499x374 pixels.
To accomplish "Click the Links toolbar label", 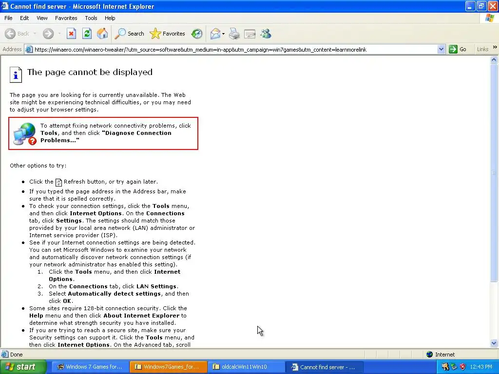I will coord(482,49).
